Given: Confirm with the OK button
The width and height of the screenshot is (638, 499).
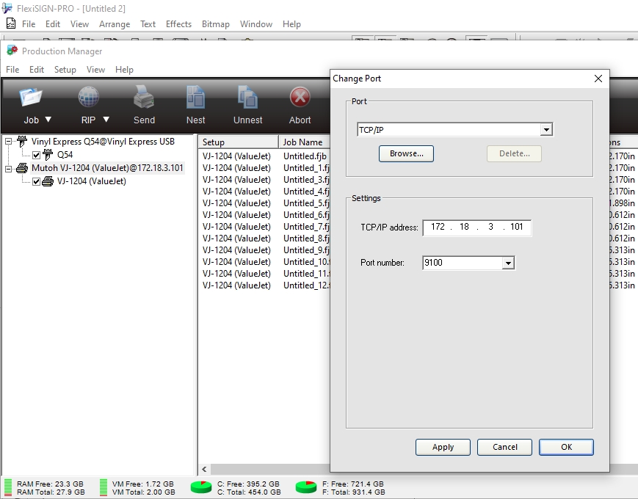Looking at the screenshot, I should coord(566,447).
